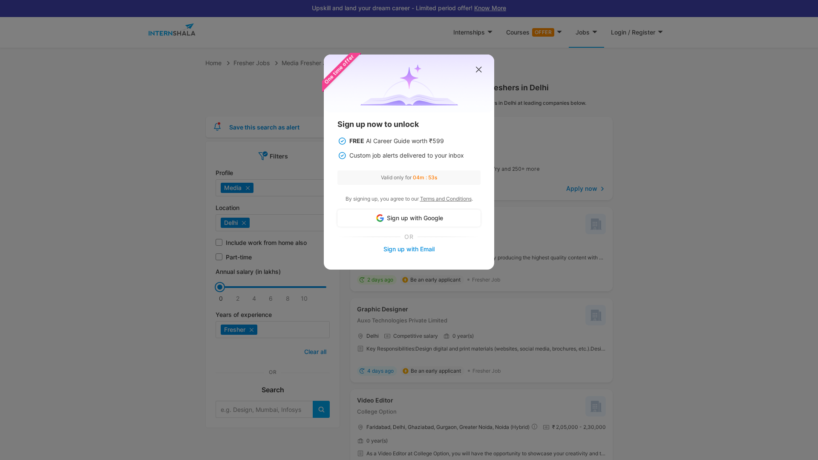Click Video Editor company logo placeholder
Screen dimensions: 818x460
point(595,406)
